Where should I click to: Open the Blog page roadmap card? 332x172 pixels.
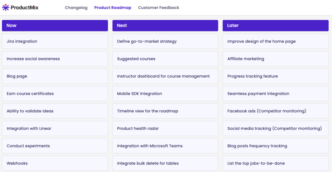tap(55, 76)
